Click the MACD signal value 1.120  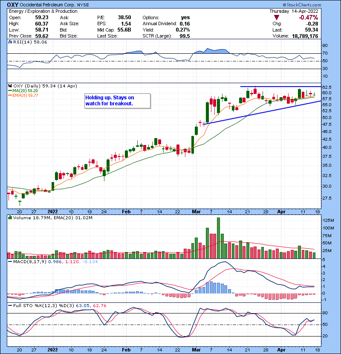[x=72, y=262]
